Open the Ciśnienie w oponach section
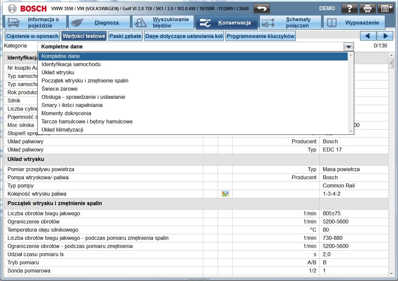 click(32, 36)
